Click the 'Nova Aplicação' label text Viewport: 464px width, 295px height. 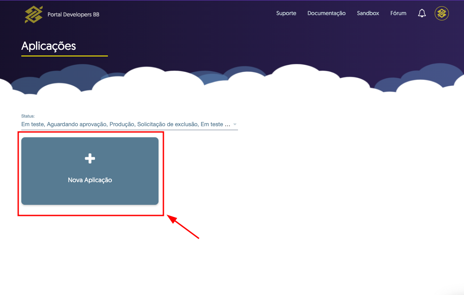coord(90,180)
